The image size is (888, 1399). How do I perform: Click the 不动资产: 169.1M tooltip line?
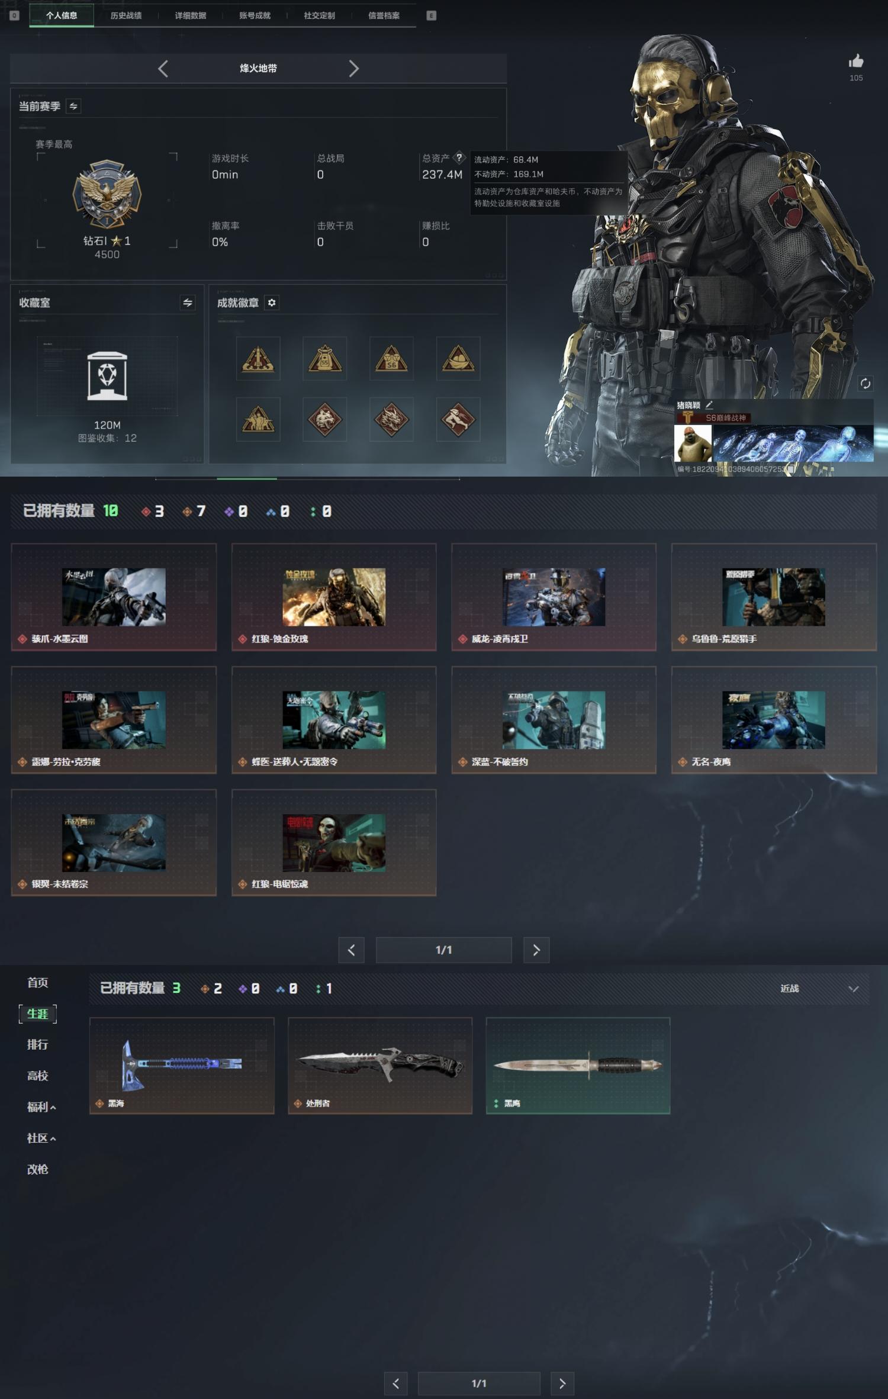tap(509, 174)
